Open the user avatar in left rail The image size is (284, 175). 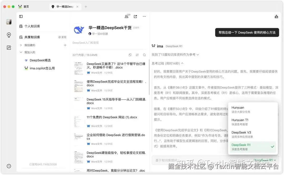pyautogui.click(x=9, y=22)
